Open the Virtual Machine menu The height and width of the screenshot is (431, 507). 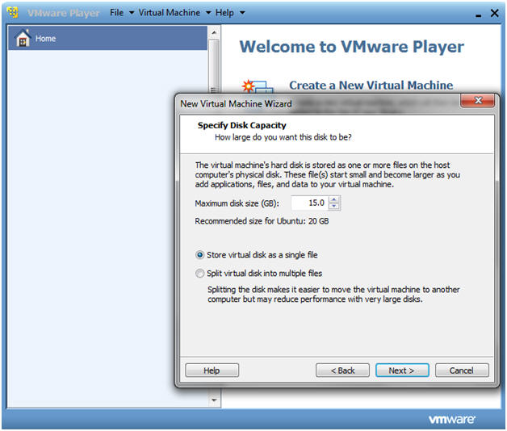pos(169,13)
